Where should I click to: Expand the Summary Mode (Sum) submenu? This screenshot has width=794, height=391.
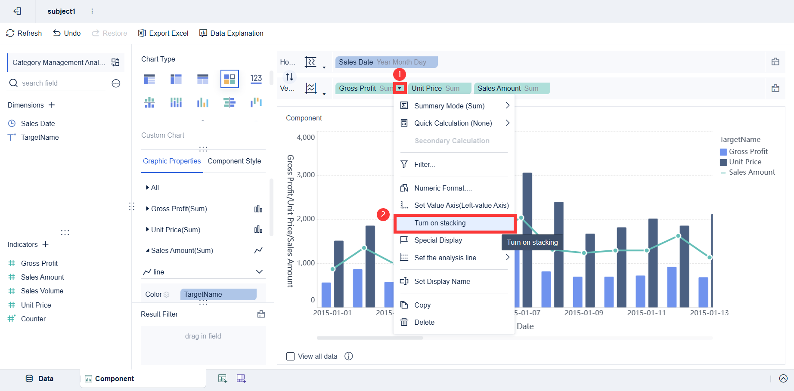[x=454, y=106]
